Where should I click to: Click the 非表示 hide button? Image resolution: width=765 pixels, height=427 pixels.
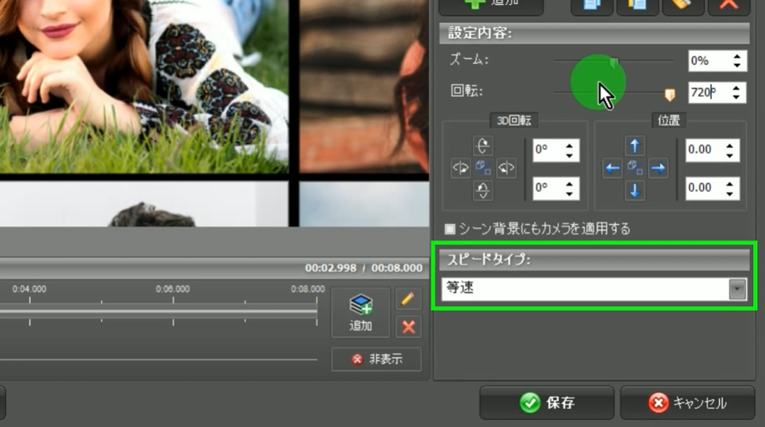(x=376, y=360)
